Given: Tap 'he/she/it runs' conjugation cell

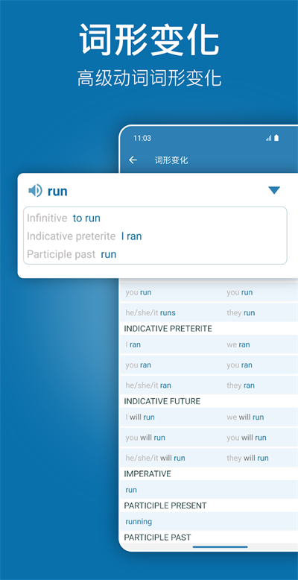Looking at the screenshot, I should pos(150,313).
